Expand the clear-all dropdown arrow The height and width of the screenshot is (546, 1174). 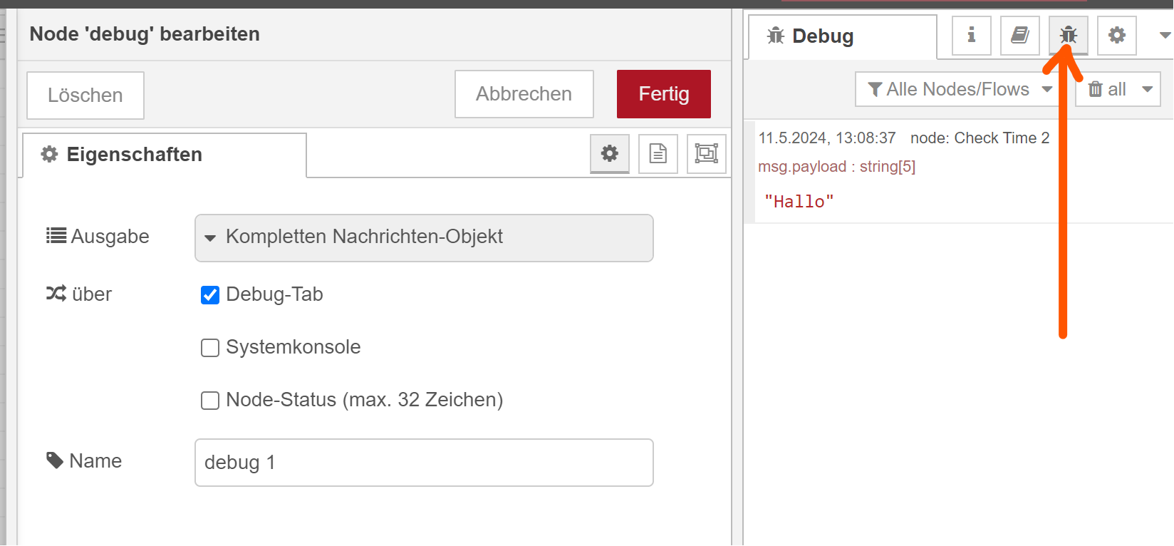(1147, 89)
